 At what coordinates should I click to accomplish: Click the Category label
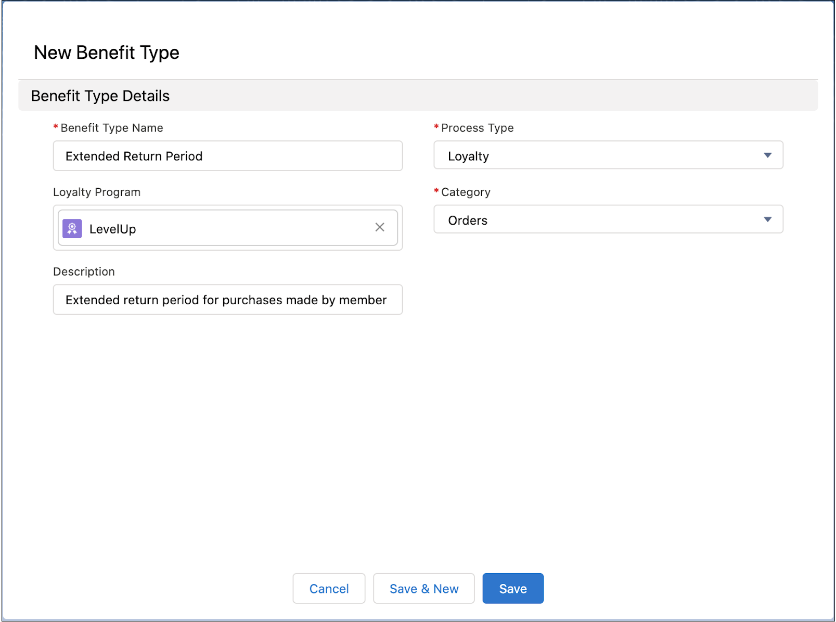(466, 192)
